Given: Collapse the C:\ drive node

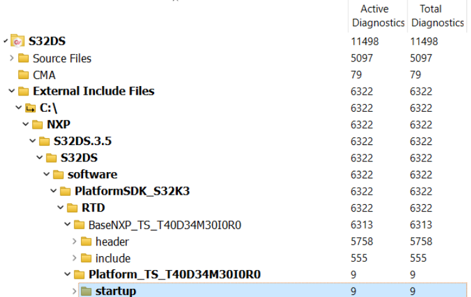Looking at the screenshot, I should coord(19,107).
